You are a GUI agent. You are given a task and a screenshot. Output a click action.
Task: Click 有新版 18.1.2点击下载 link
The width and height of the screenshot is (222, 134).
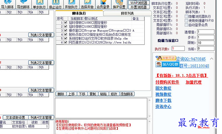coord(182,75)
